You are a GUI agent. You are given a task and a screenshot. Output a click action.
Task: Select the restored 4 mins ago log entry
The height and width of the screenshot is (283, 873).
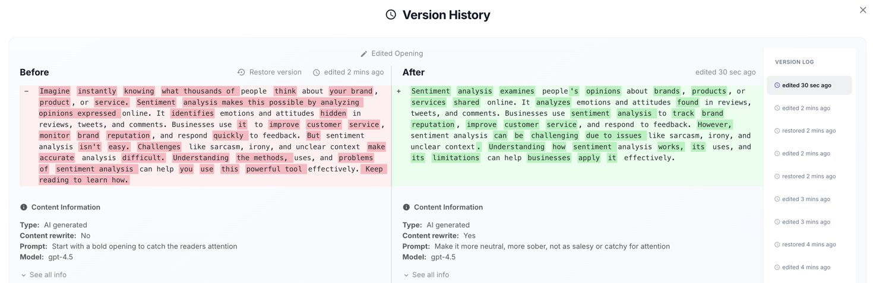coord(809,244)
